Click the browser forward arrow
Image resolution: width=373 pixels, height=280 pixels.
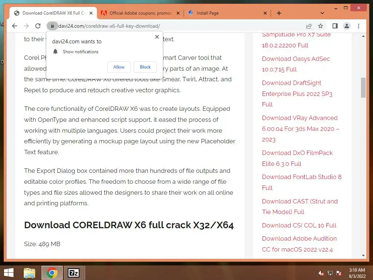tap(26, 26)
